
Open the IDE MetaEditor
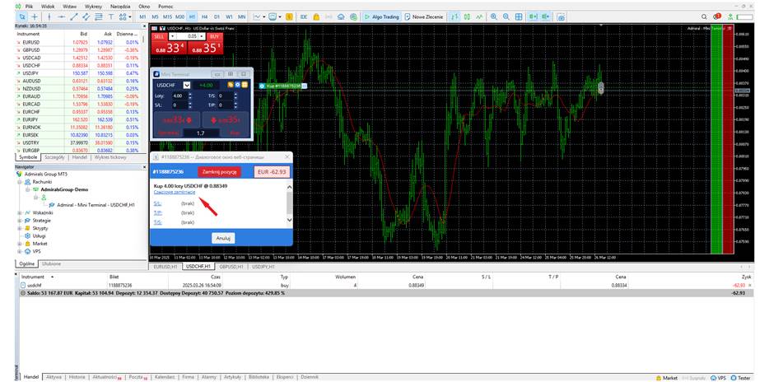[x=304, y=16]
